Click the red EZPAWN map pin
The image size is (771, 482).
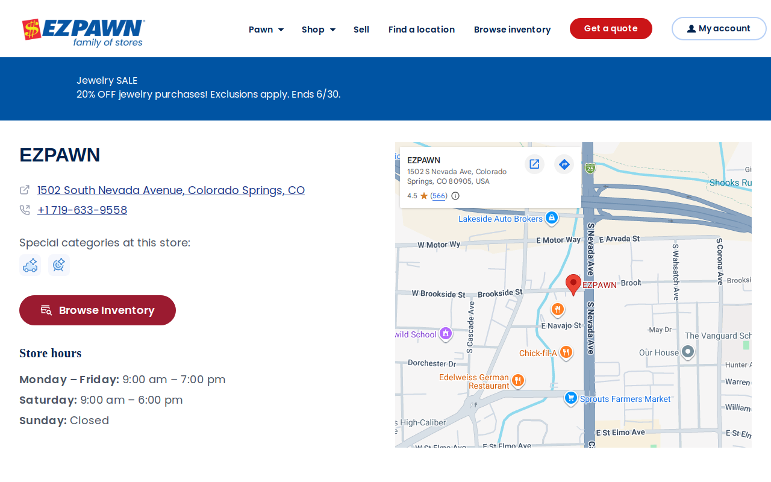click(573, 285)
